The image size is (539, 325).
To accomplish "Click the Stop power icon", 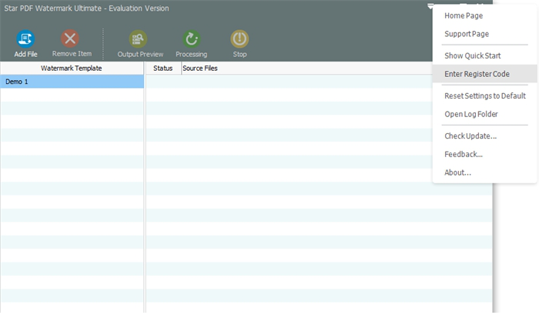I will [x=239, y=39].
